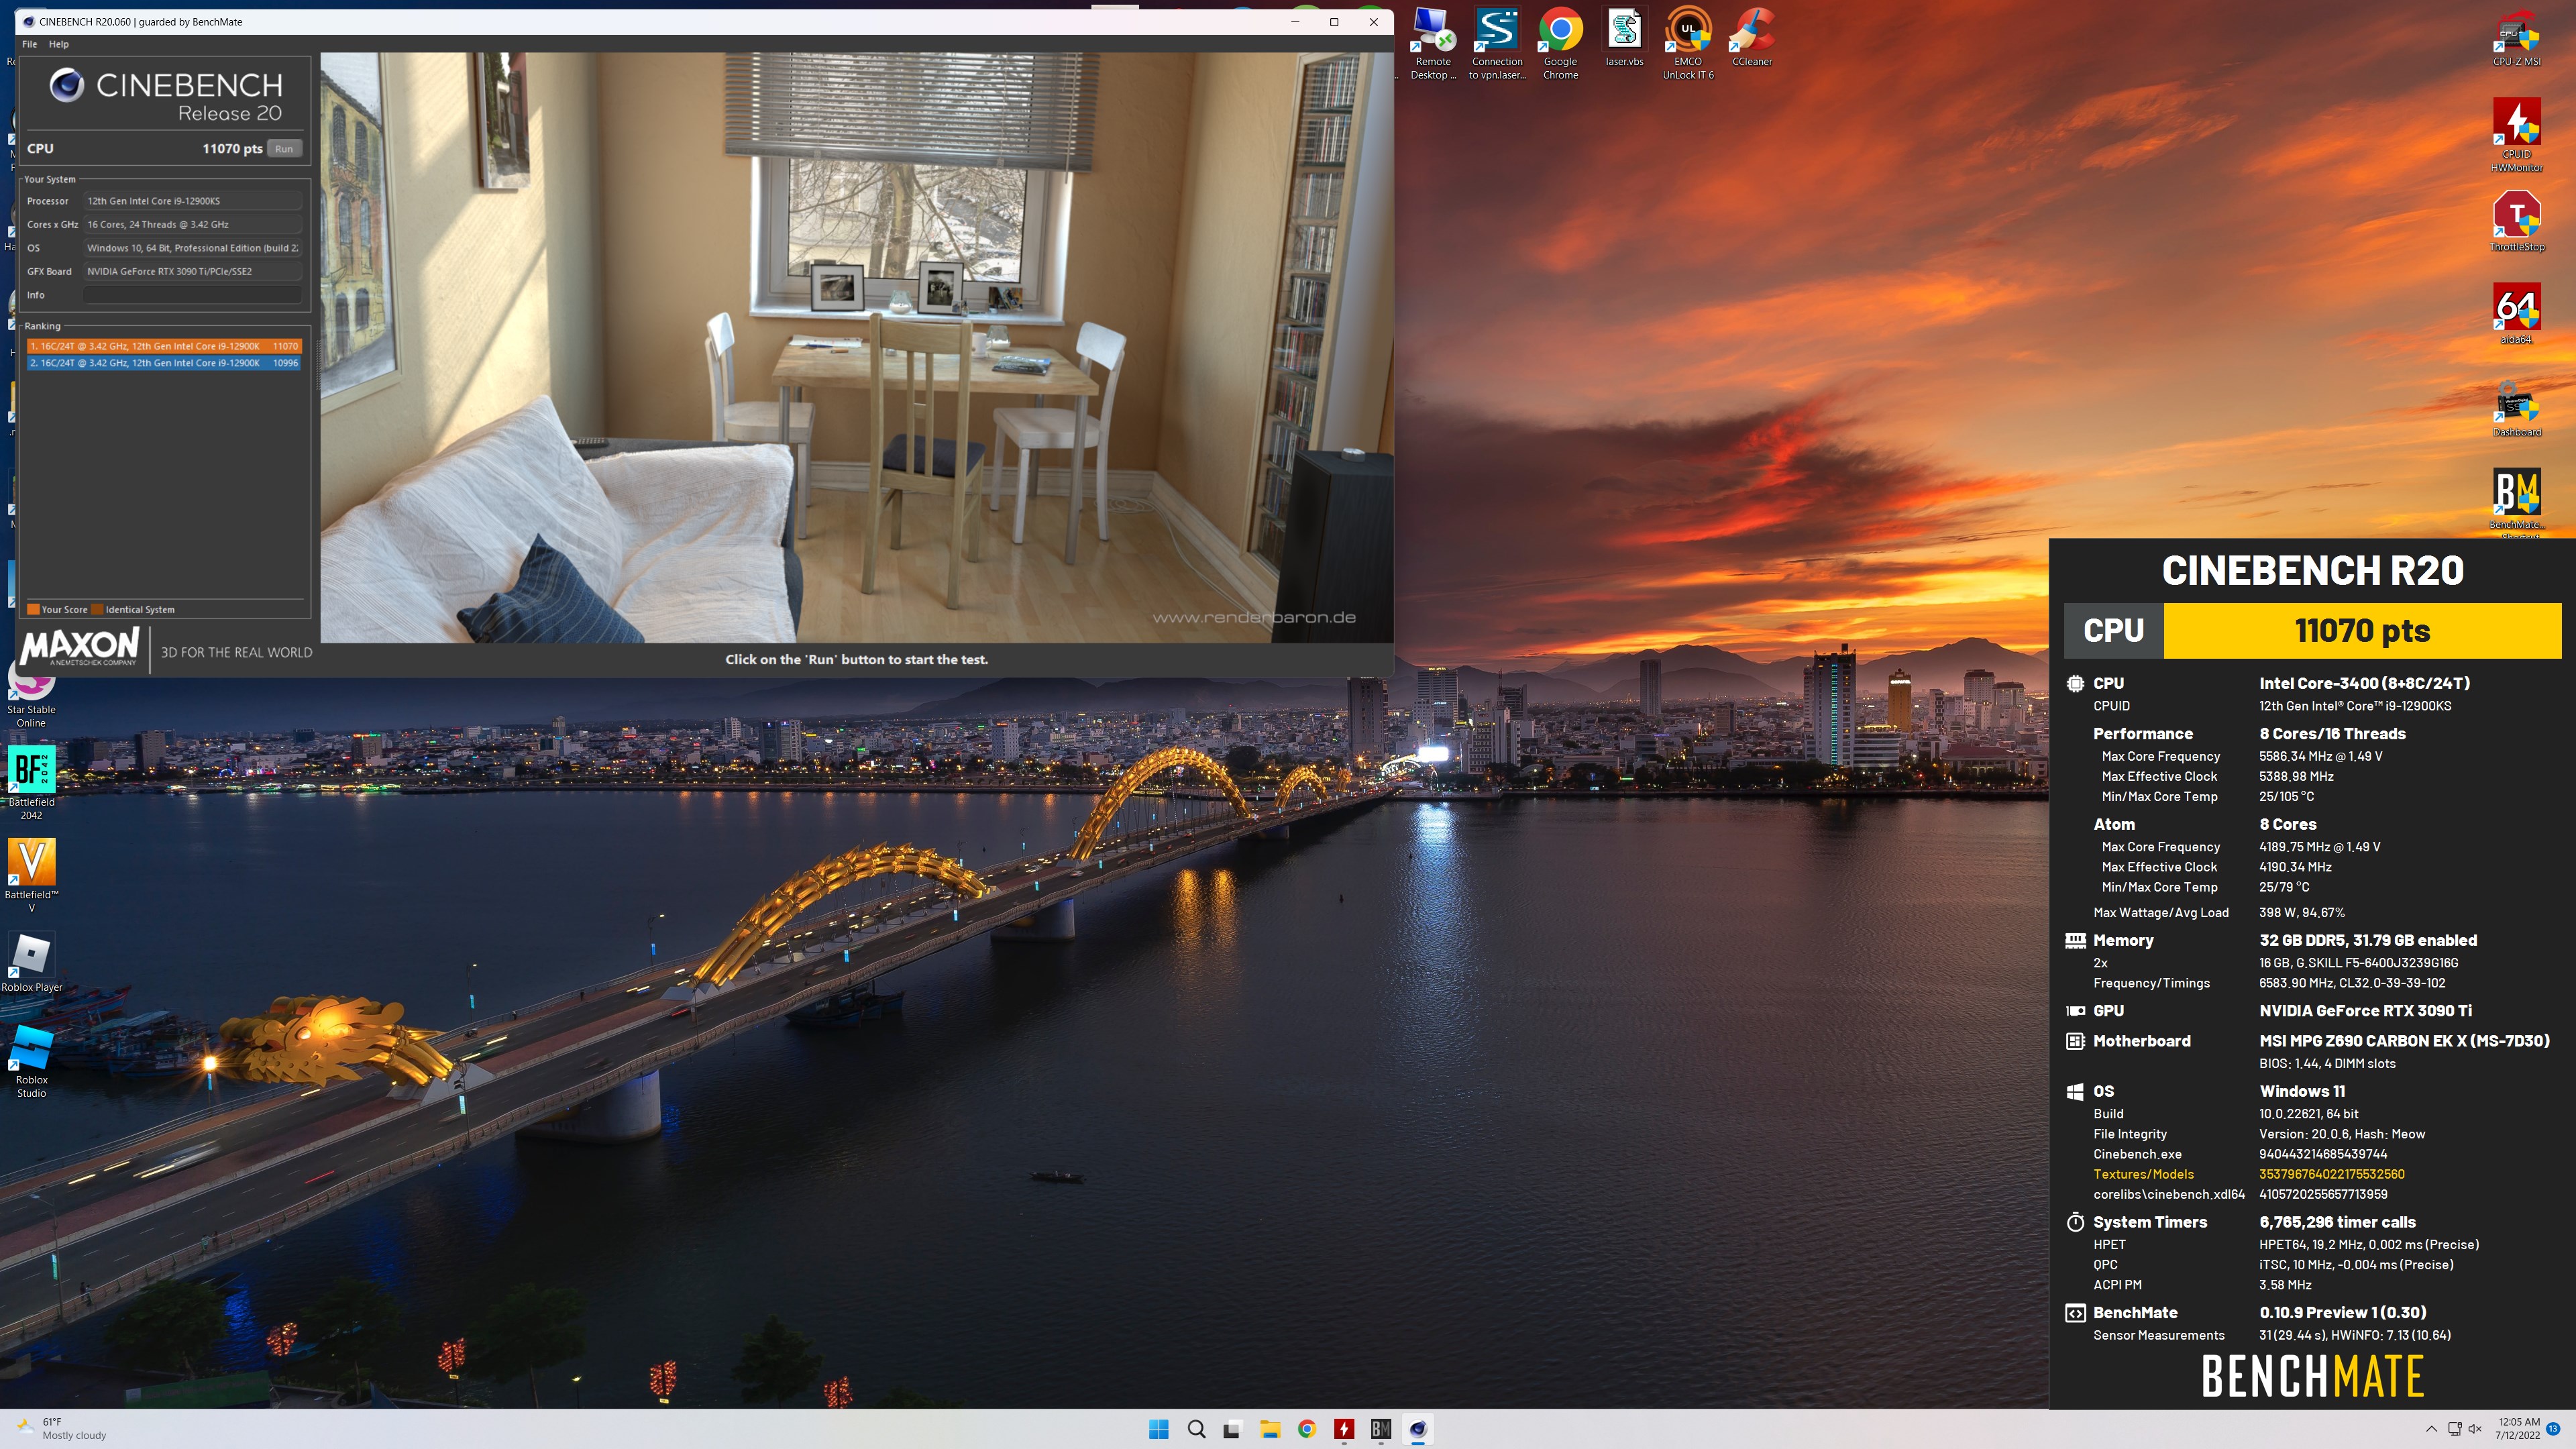
Task: Click the muted volume icon in tray
Action: pyautogui.click(x=2476, y=1429)
